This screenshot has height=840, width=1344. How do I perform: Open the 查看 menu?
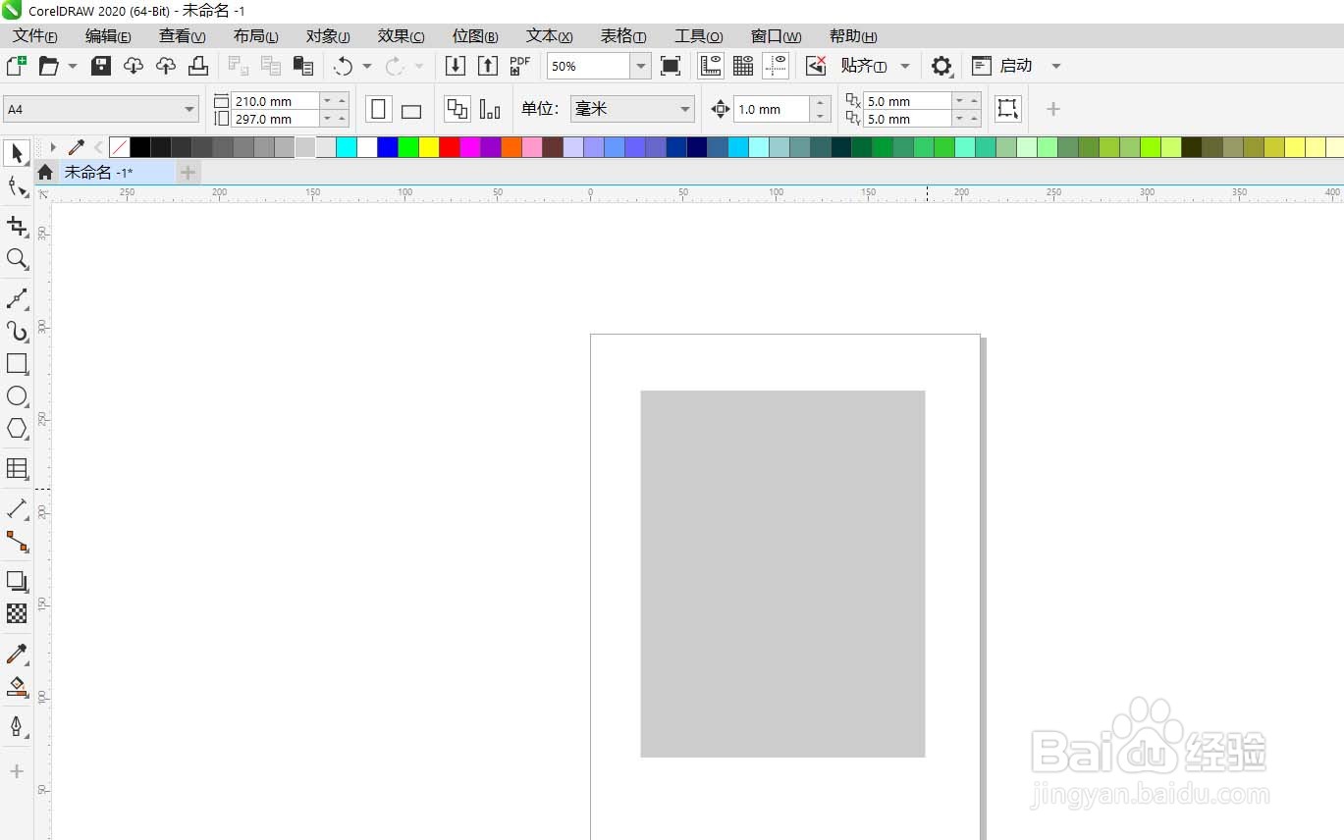point(183,36)
